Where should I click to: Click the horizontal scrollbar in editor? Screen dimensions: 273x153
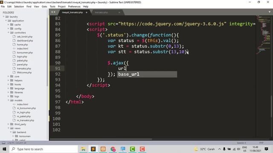pos(101,139)
